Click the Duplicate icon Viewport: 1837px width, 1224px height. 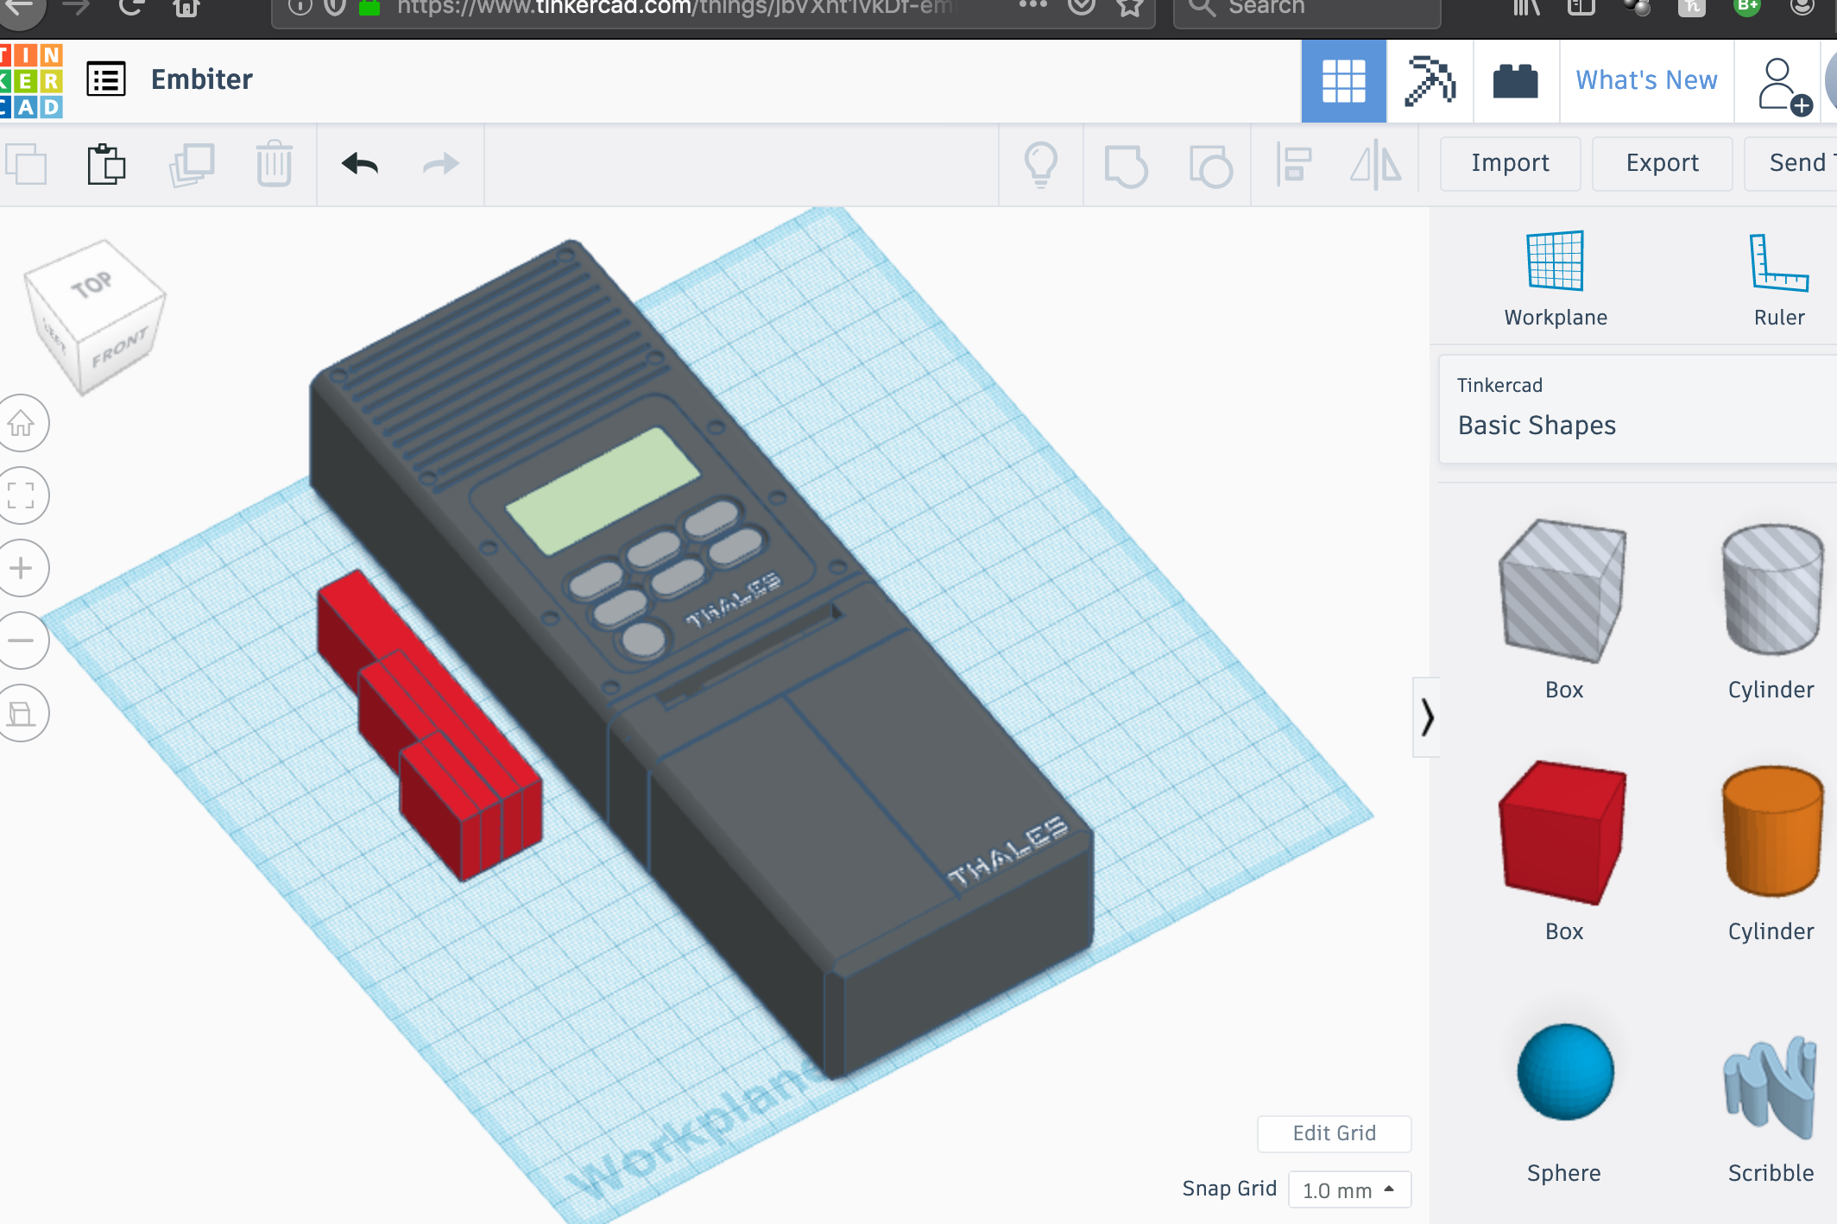click(x=192, y=164)
